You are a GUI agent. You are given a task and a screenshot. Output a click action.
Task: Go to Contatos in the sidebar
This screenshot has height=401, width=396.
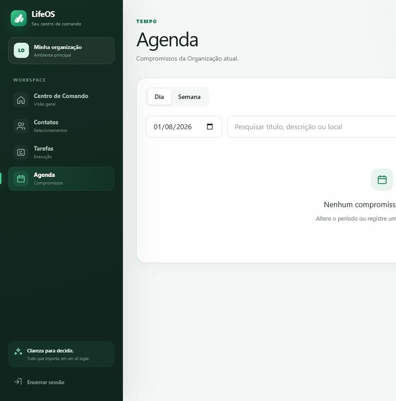[x=61, y=126]
